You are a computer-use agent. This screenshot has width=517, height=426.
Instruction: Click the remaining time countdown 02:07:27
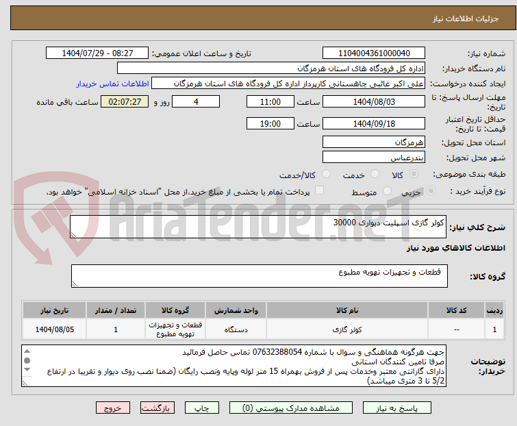(x=125, y=101)
